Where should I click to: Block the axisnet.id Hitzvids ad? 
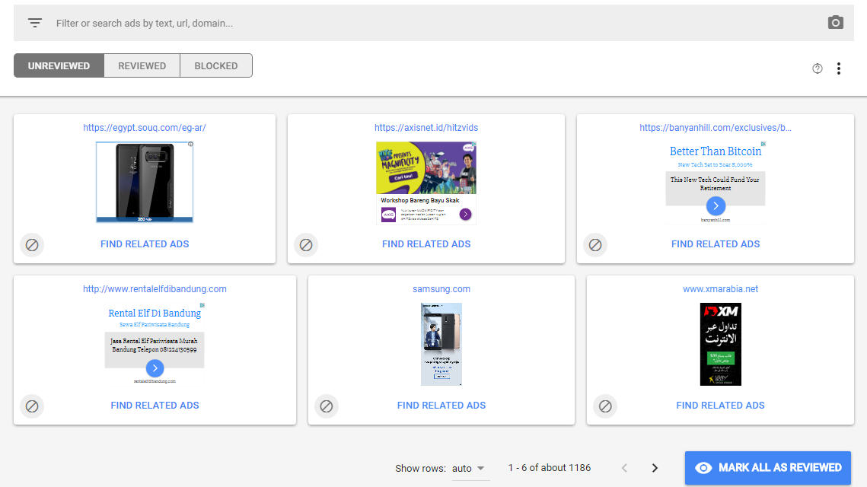pyautogui.click(x=305, y=245)
